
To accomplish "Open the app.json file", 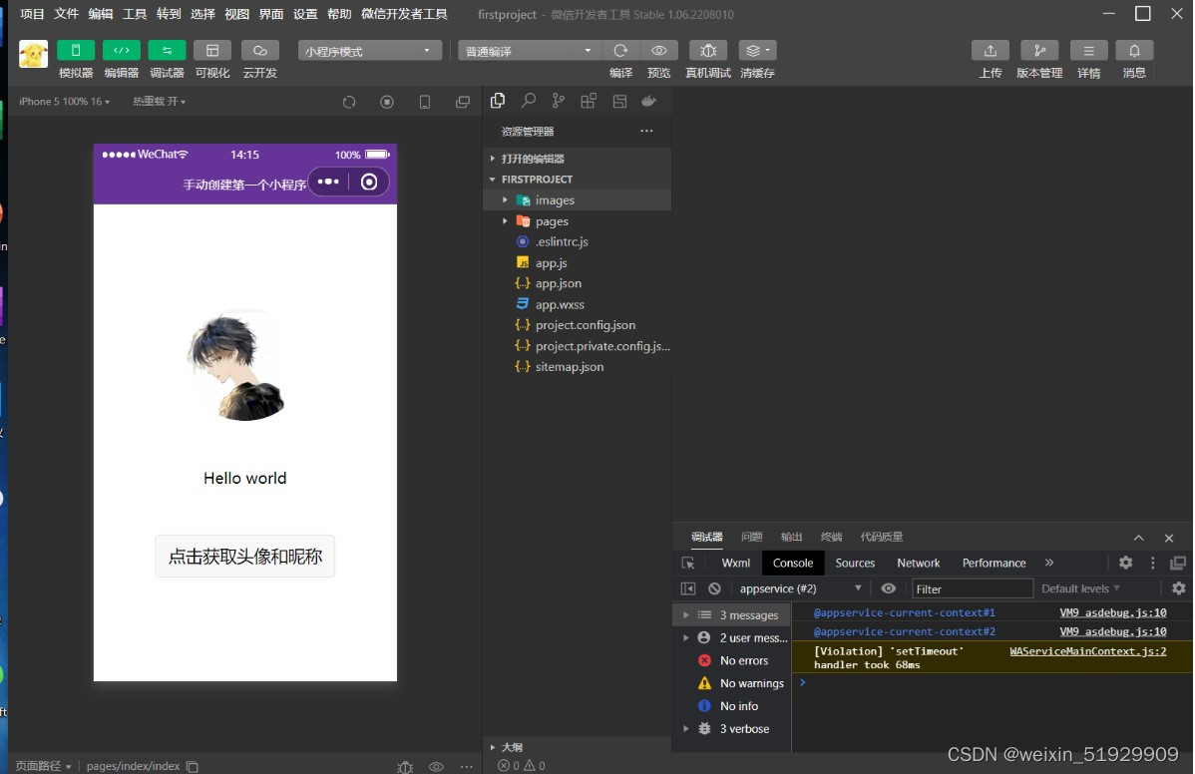I will tap(577, 283).
